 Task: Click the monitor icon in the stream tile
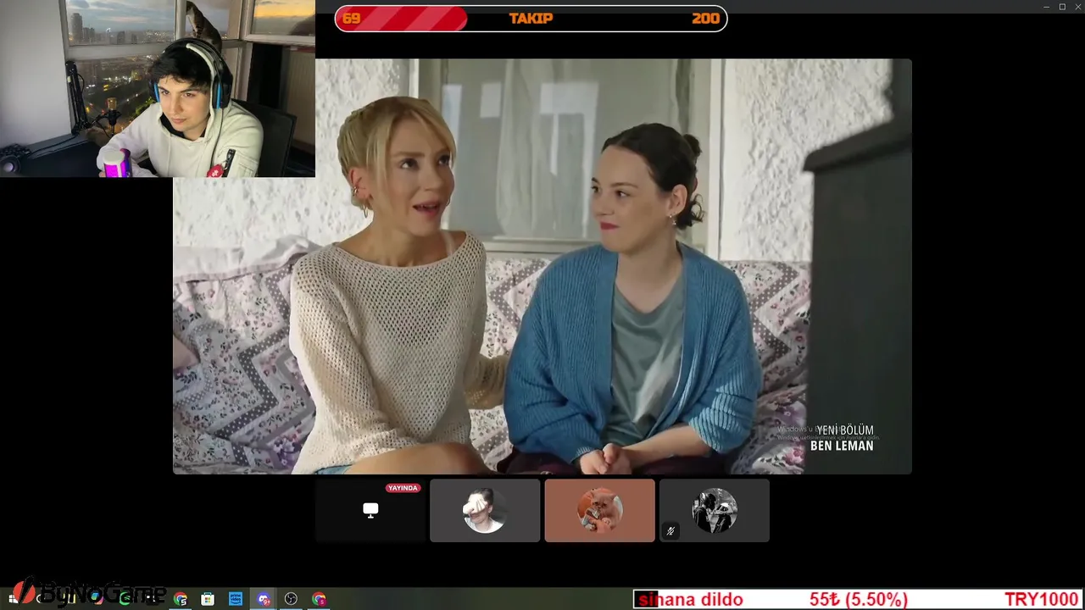click(x=370, y=510)
